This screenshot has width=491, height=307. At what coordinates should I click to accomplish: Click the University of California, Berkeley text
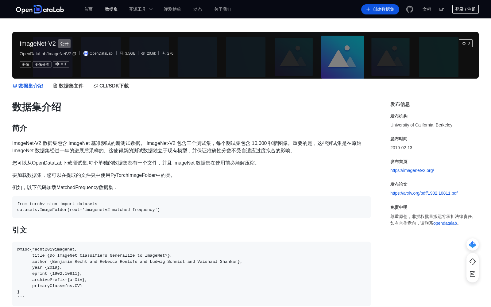pyautogui.click(x=421, y=125)
